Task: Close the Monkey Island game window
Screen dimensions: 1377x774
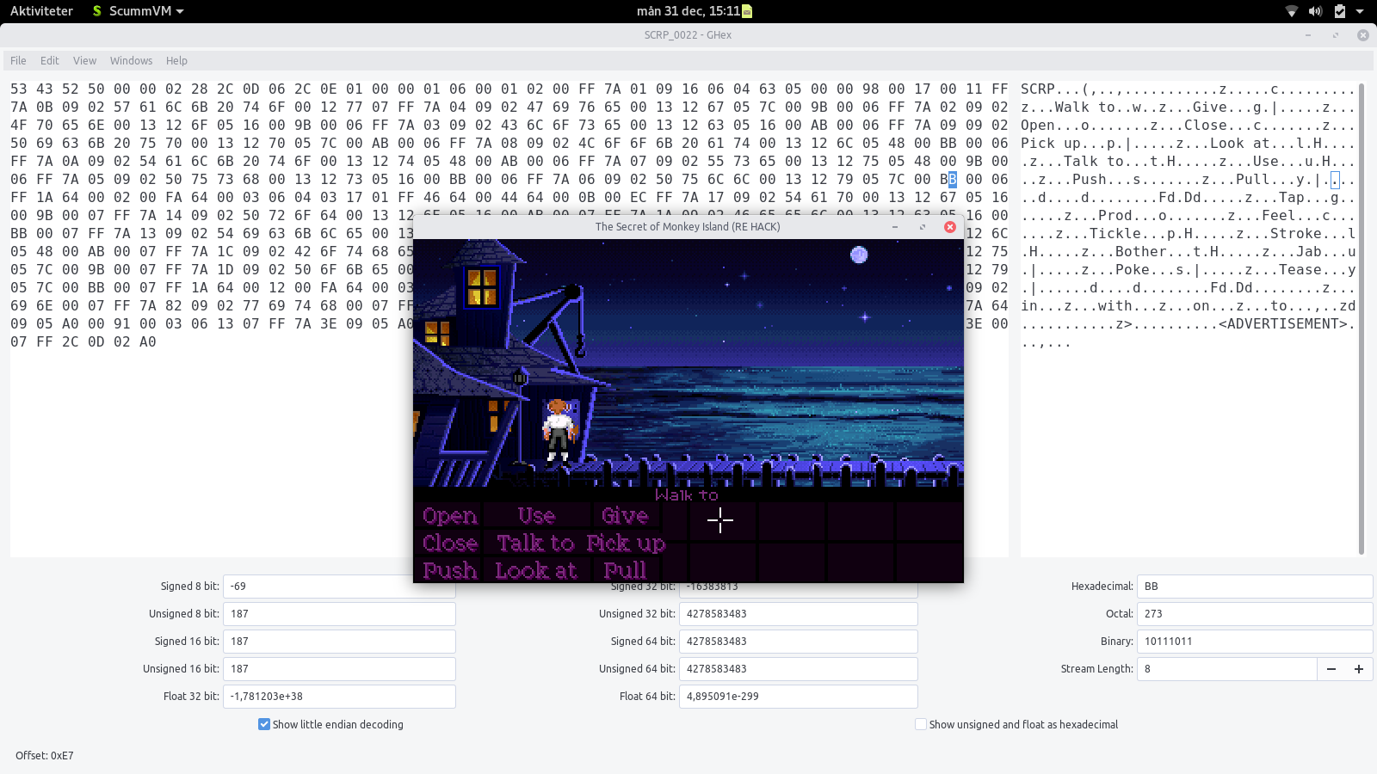Action: (x=950, y=227)
